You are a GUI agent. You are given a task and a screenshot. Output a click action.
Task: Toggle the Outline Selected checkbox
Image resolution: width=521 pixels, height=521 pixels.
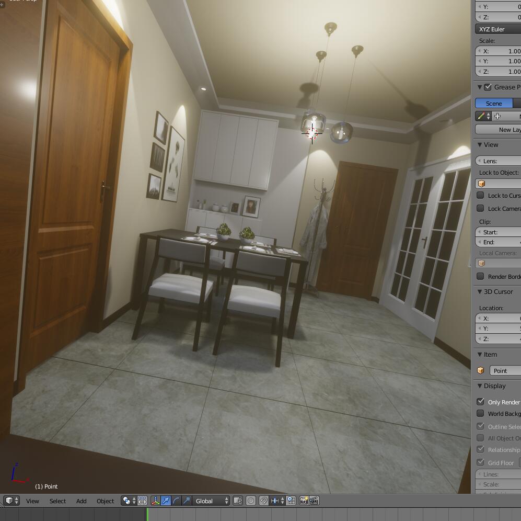point(480,426)
